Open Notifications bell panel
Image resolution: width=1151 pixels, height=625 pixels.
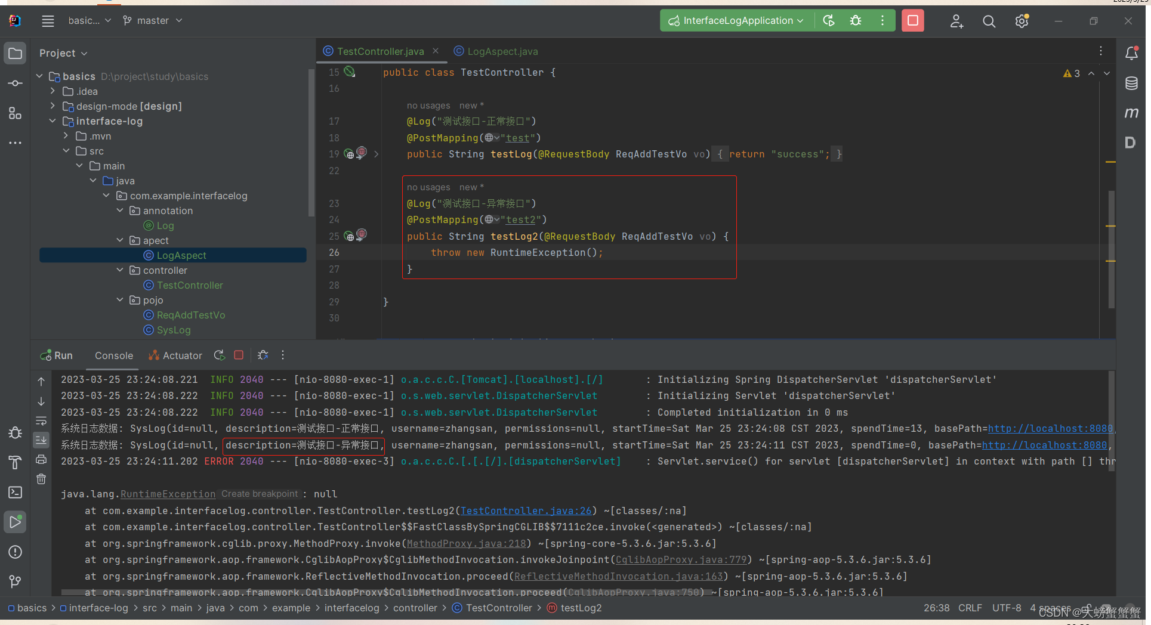coord(1131,53)
